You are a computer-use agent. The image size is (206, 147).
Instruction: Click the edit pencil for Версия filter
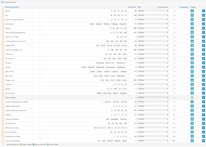pyautogui.click(x=204, y=11)
